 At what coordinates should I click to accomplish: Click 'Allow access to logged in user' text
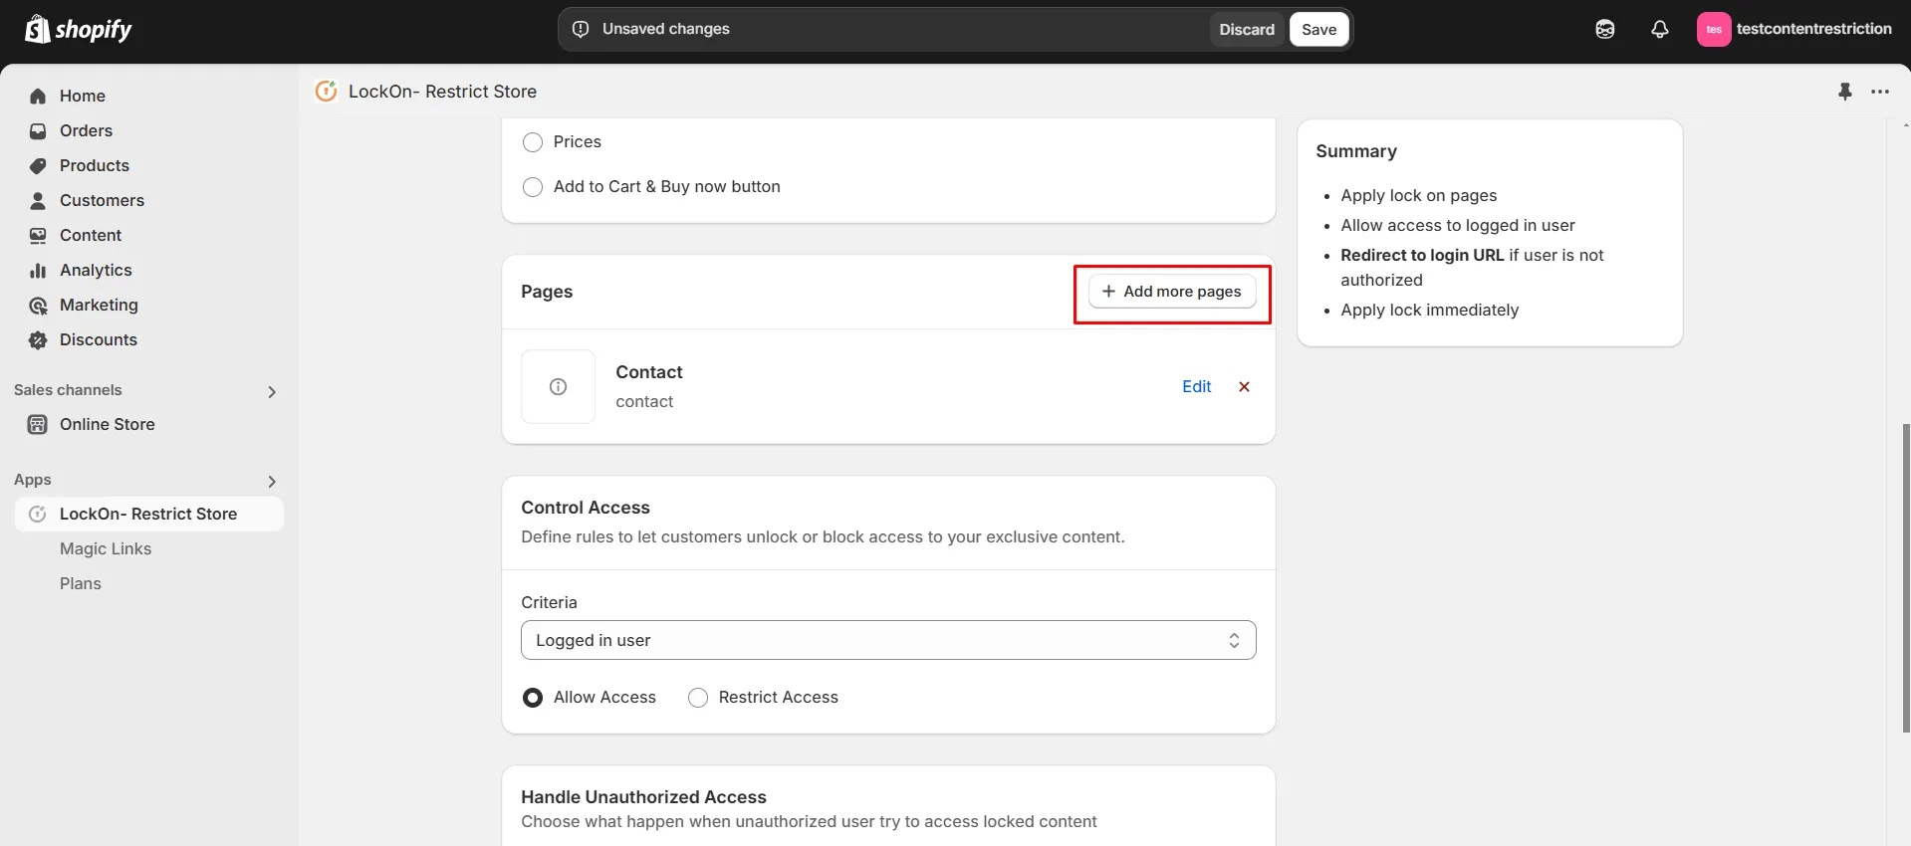point(1458,225)
